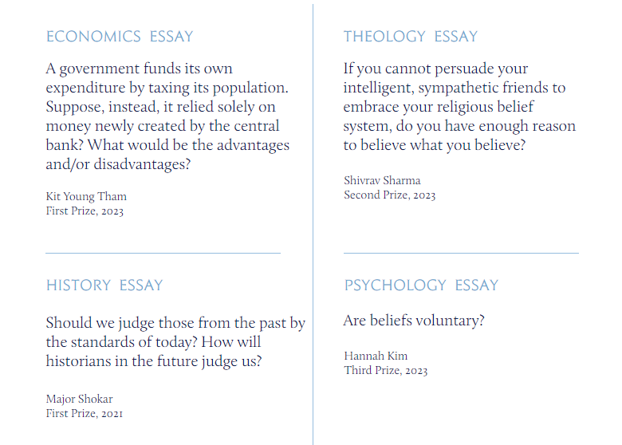The height and width of the screenshot is (445, 622).
Task: Click the 'Should we judge those from the past' question
Action: point(175,342)
